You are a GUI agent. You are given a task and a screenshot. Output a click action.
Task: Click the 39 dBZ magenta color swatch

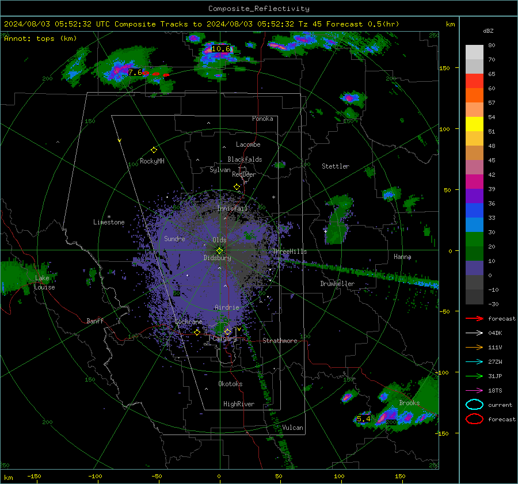coord(474,181)
